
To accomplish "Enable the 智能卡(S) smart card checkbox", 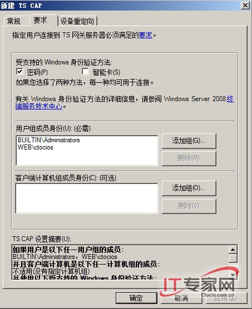I will coord(85,71).
